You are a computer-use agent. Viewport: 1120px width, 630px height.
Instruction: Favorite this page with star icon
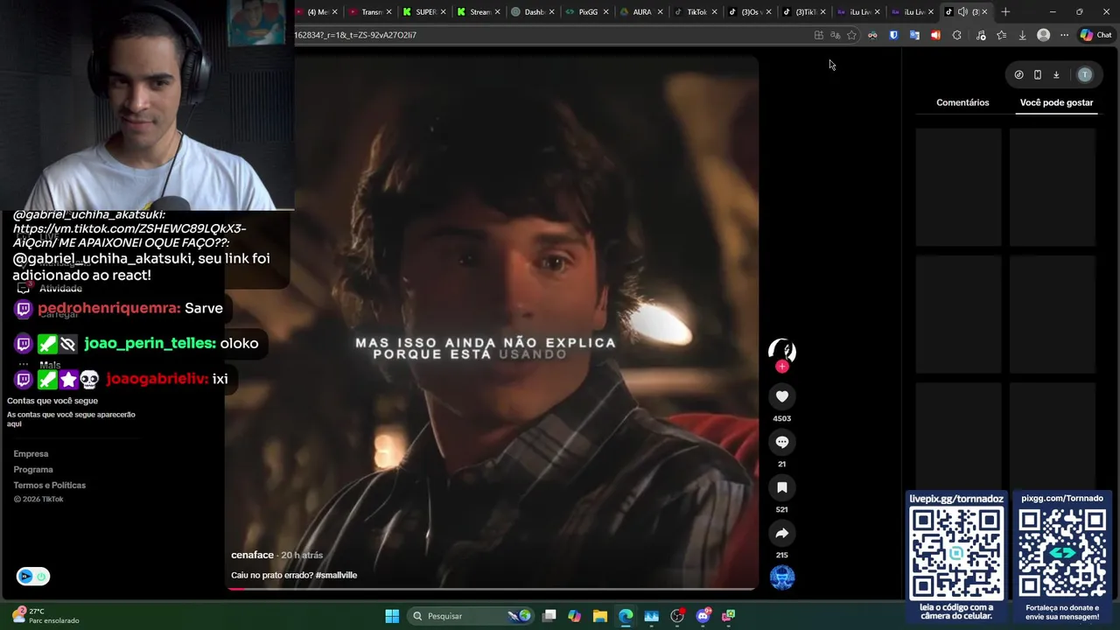(851, 35)
